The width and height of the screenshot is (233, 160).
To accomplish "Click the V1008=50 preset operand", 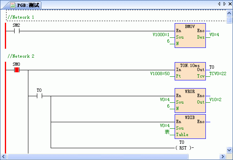I will click(160, 74).
